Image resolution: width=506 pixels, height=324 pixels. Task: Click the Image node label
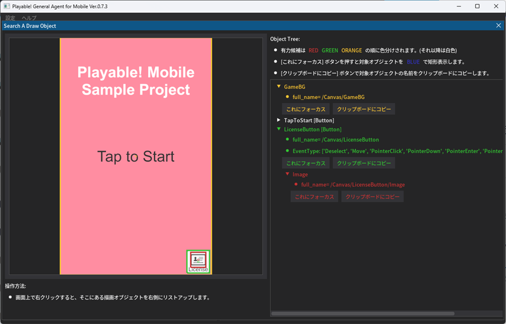click(300, 174)
